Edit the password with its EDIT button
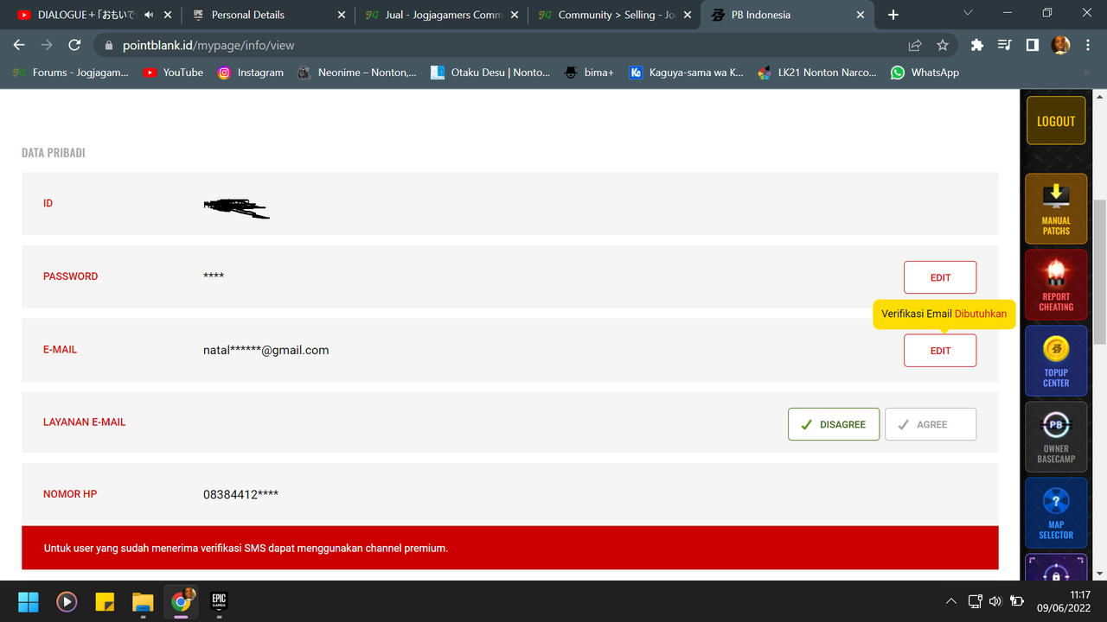This screenshot has width=1107, height=622. (x=940, y=277)
